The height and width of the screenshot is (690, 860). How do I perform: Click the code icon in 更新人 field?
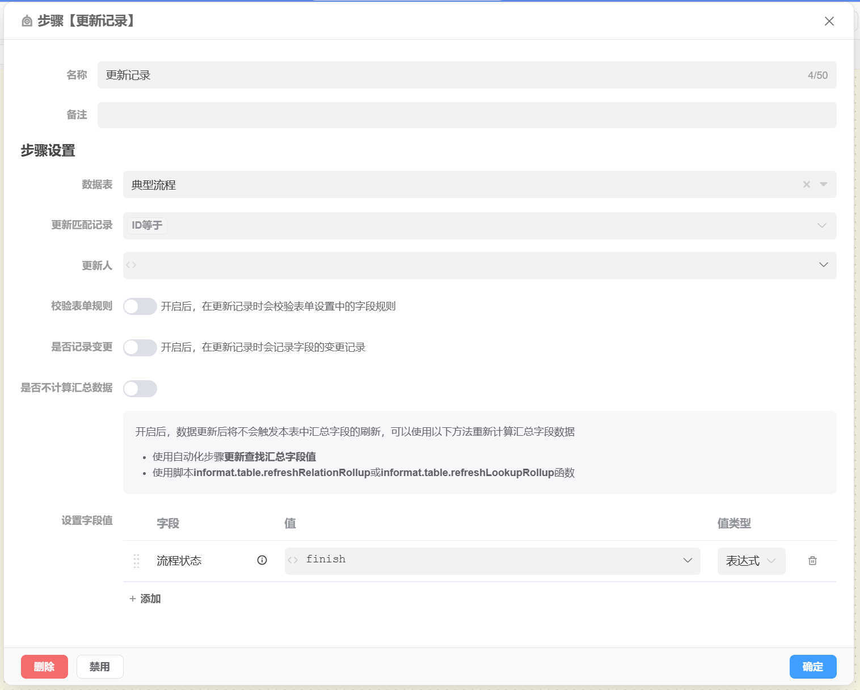[x=132, y=265]
